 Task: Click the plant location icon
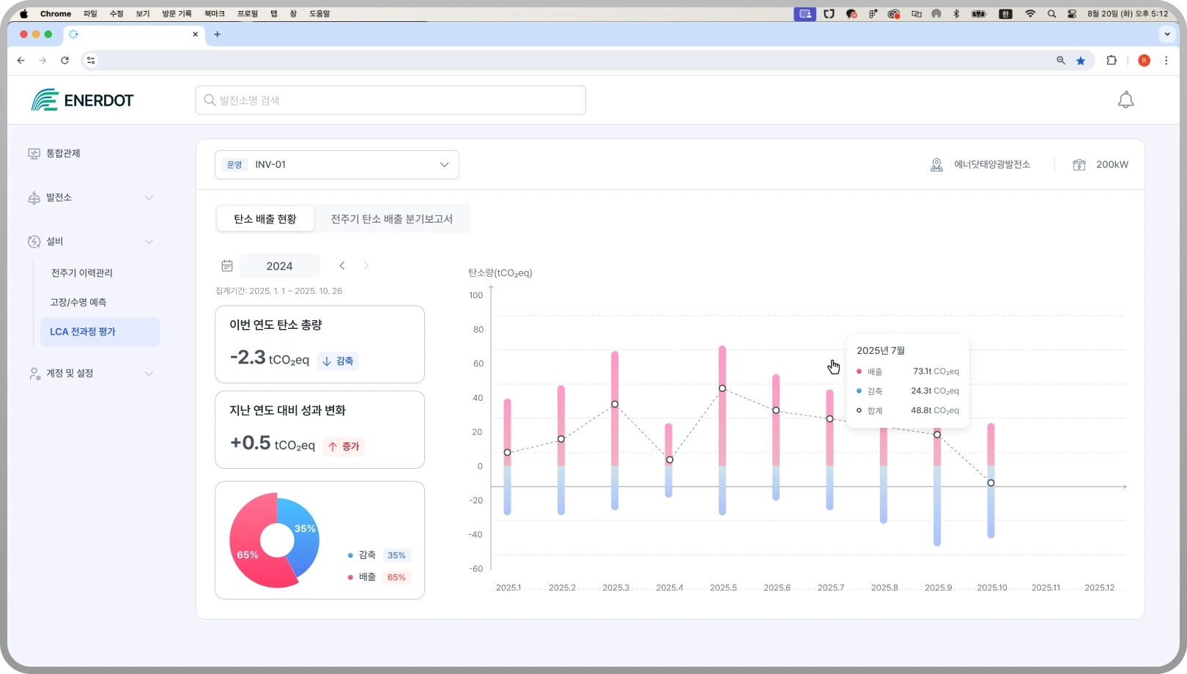[936, 165]
